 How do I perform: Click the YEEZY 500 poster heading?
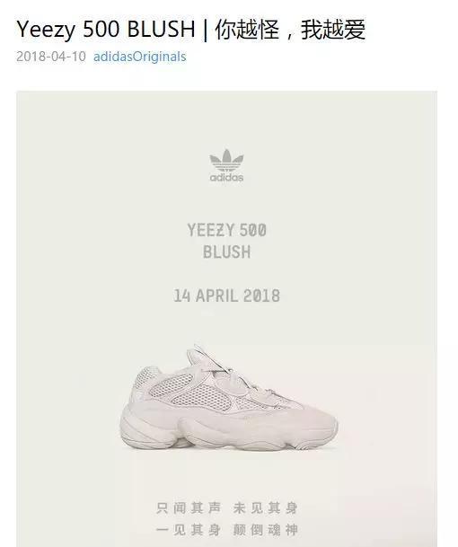coord(226,230)
